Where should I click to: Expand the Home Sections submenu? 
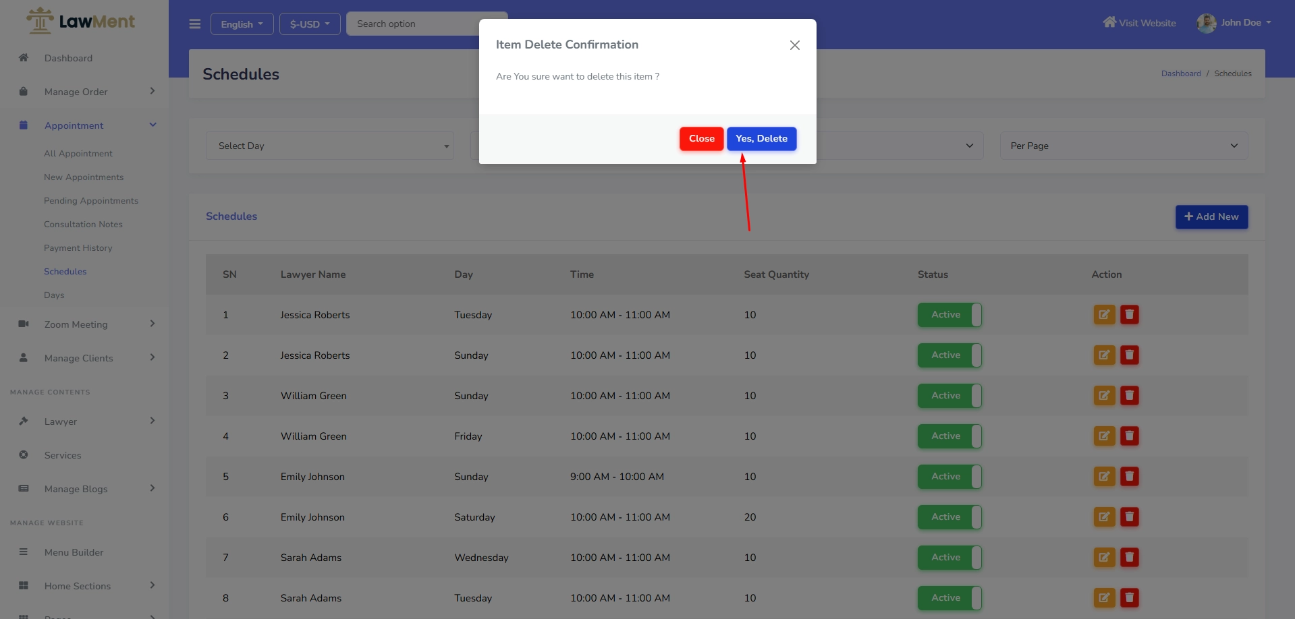(x=84, y=586)
